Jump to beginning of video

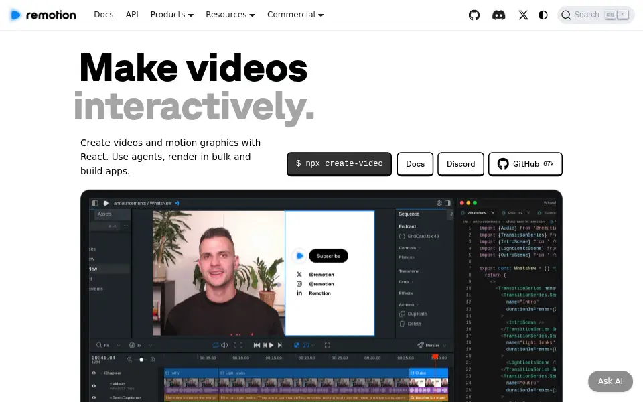coord(257,346)
